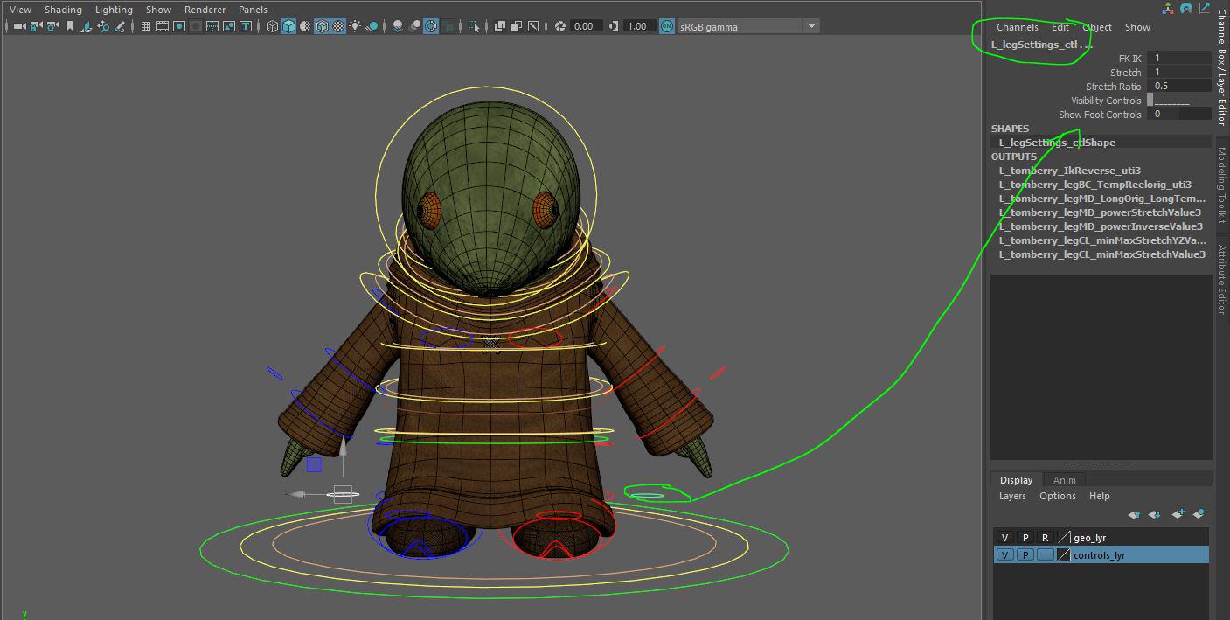1230x620 pixels.
Task: Select the L_tomberry_IkReverse_uti3 output node
Action: [x=1069, y=171]
